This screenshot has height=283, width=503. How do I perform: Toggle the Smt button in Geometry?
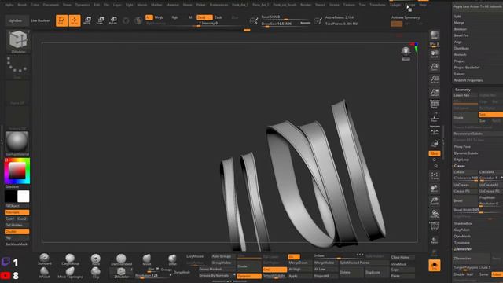[x=490, y=115]
